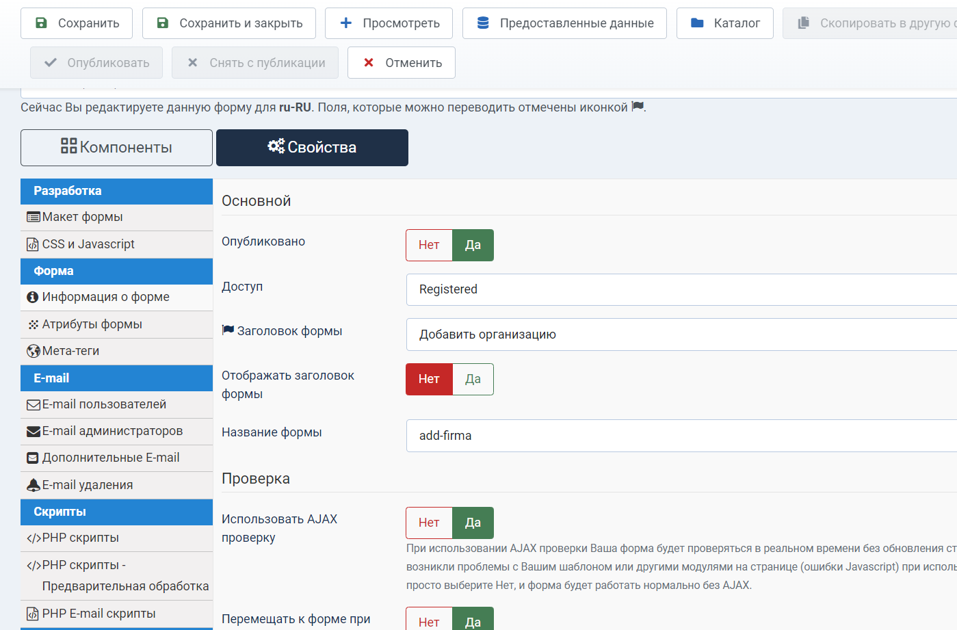Screen dimensions: 957x630
Task: Click database icon on Предоставленные данные
Action: coord(483,23)
